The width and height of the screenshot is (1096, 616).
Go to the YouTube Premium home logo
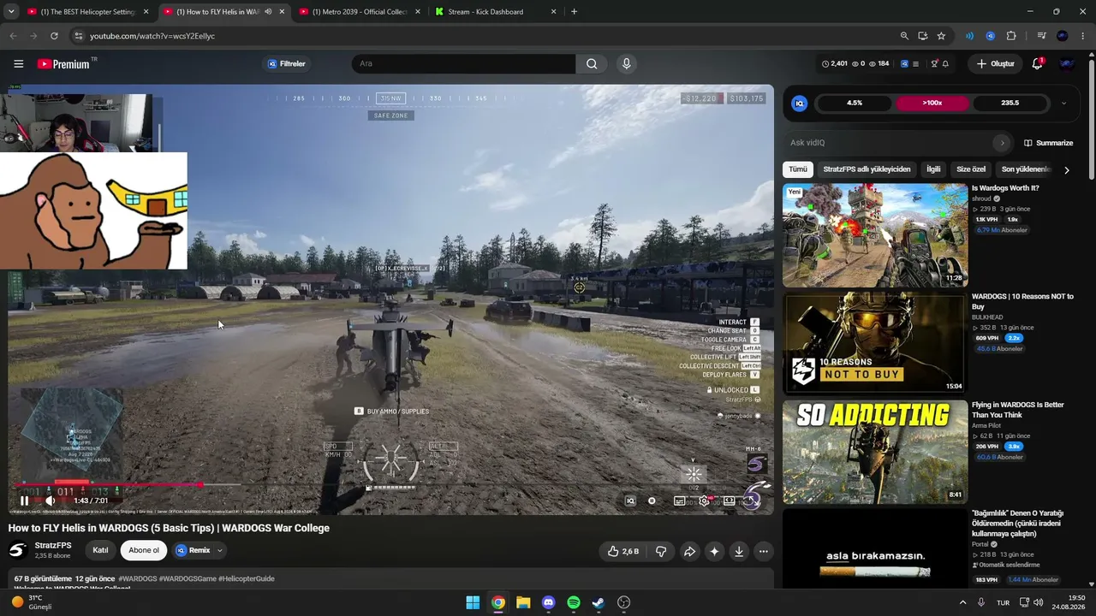click(x=63, y=64)
